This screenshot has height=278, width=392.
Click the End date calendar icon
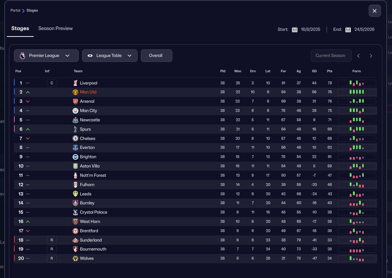pyautogui.click(x=348, y=29)
